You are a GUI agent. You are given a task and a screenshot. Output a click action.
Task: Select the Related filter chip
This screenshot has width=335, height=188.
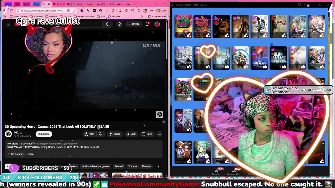click(x=119, y=166)
